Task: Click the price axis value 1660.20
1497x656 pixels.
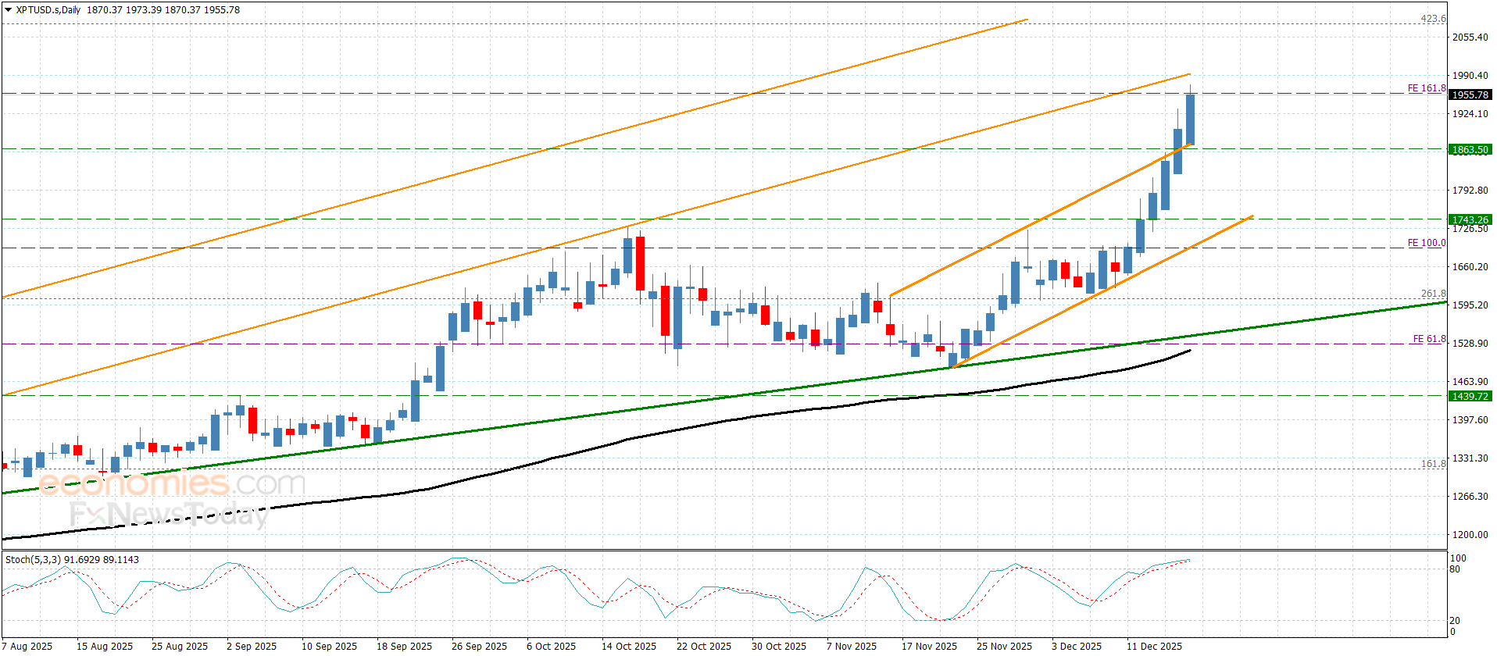Action: click(x=1470, y=266)
